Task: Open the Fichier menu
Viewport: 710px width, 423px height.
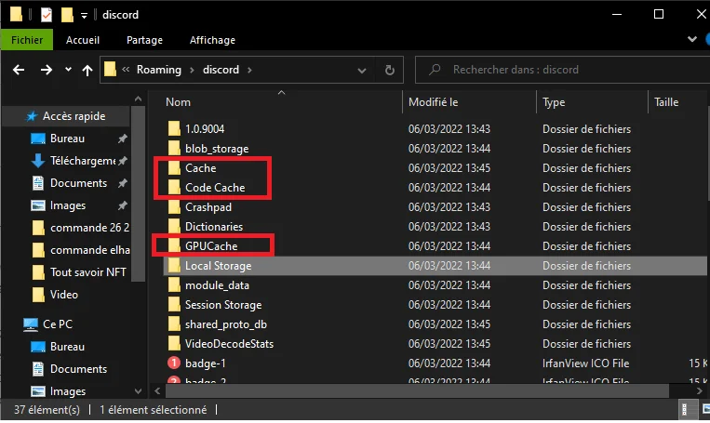Action: pyautogui.click(x=27, y=40)
